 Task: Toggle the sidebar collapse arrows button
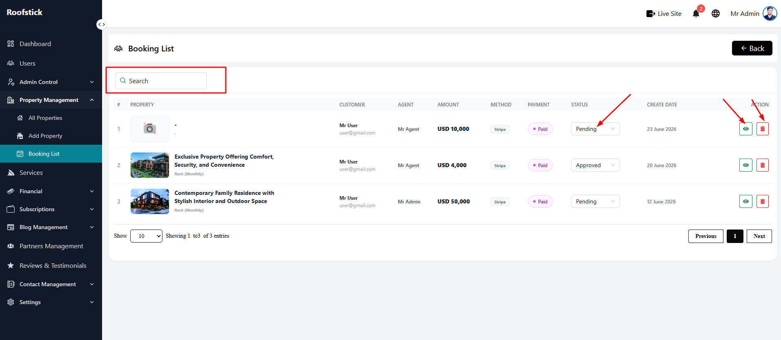[101, 24]
